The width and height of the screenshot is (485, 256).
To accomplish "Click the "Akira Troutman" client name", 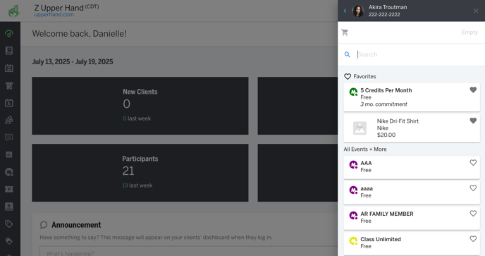I will click(388, 7).
